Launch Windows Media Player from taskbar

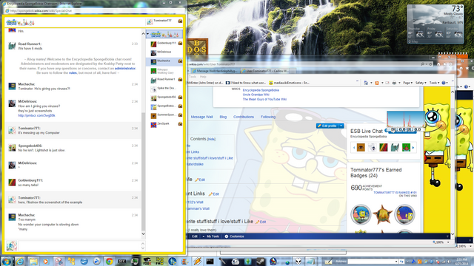46,261
